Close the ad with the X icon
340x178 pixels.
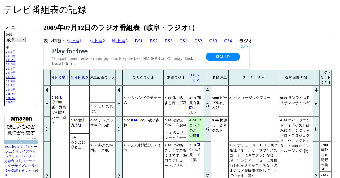(247, 47)
